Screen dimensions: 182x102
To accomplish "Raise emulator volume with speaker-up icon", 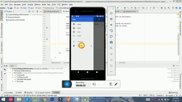I will 111,19.
